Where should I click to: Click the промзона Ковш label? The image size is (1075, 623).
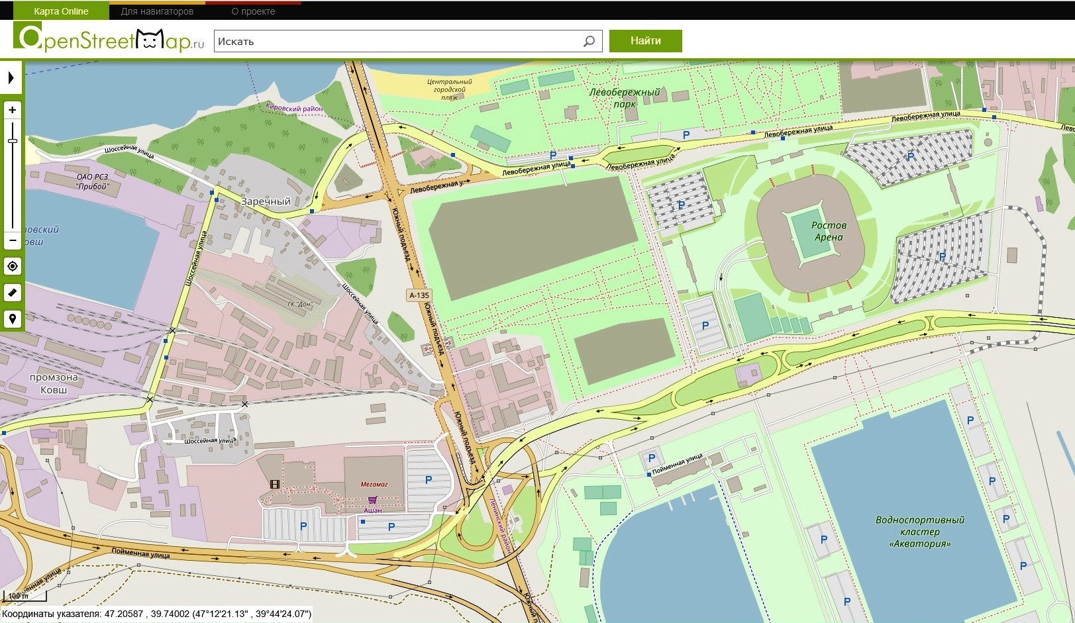click(x=54, y=383)
